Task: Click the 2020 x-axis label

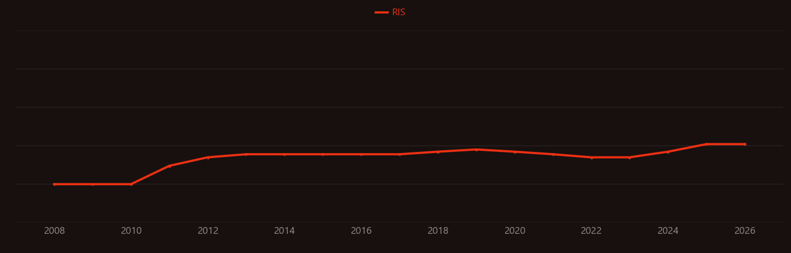Action: [515, 231]
